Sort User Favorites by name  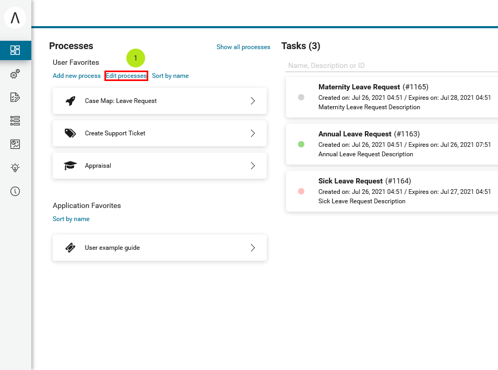170,76
